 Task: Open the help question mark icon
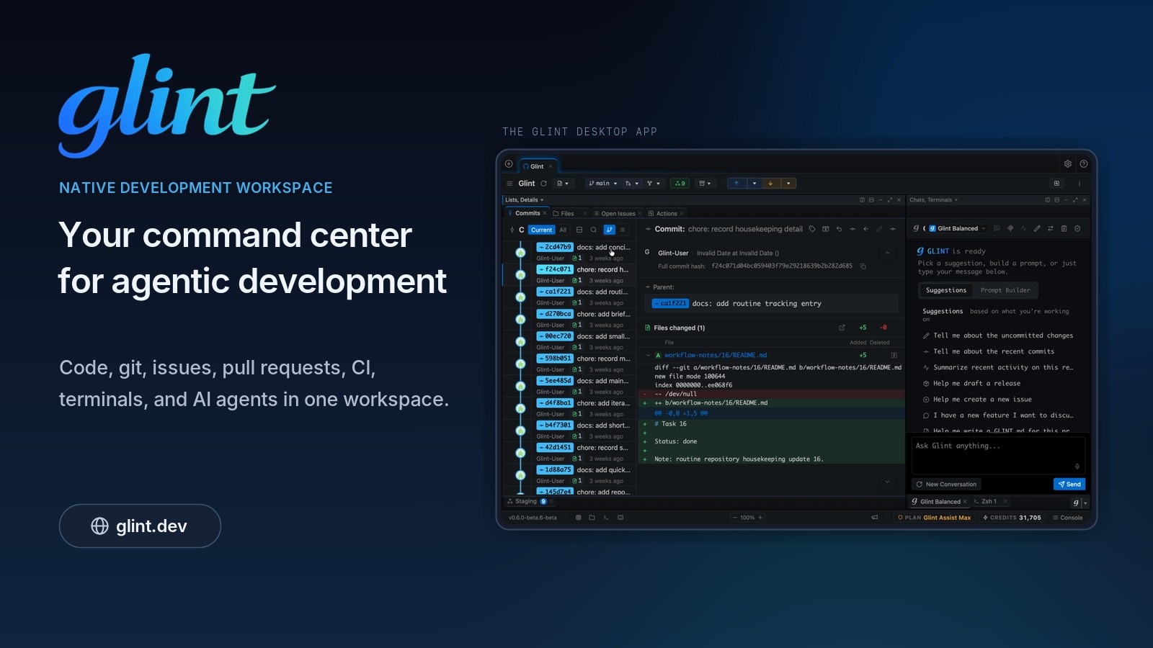pos(1084,164)
